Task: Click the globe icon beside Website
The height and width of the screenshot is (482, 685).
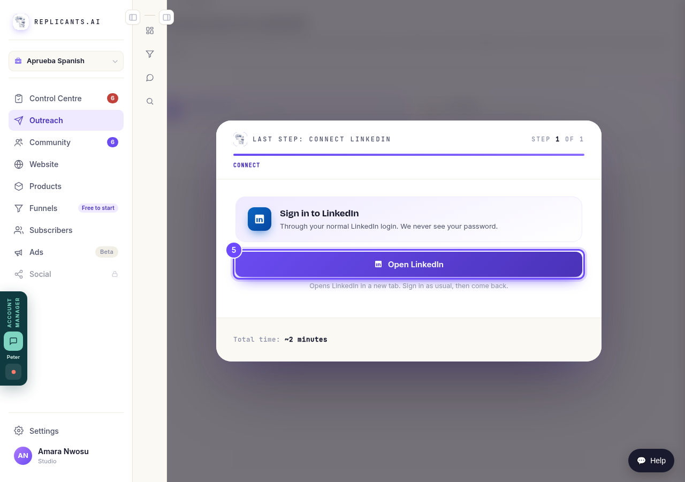Action: pos(19,164)
